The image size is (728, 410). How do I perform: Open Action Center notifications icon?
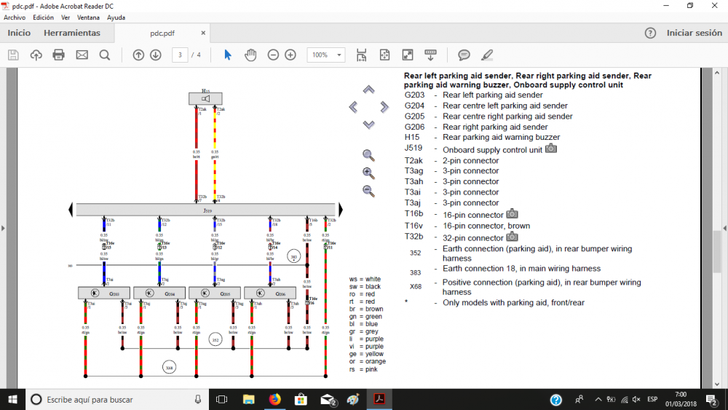711,399
